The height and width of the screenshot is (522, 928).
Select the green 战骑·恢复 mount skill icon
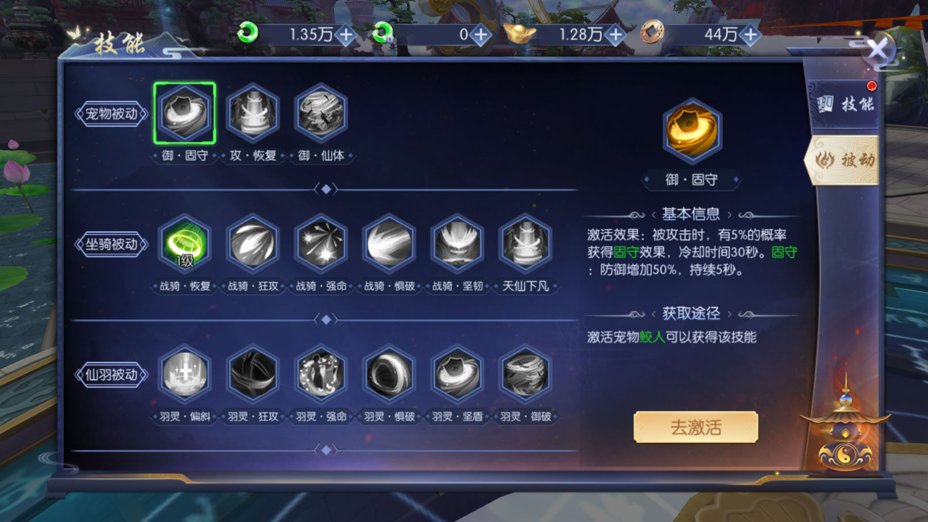[x=185, y=244]
